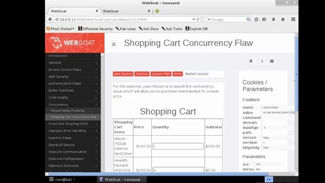Go to the home page icon
Viewport: 325px width, 183px height.
point(283,19)
